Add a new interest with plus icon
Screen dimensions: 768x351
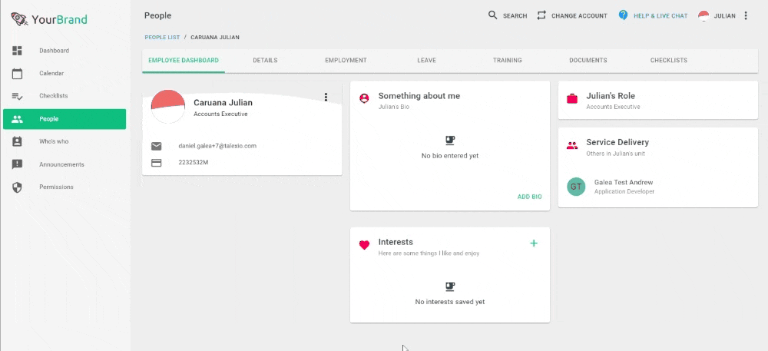pyautogui.click(x=534, y=243)
